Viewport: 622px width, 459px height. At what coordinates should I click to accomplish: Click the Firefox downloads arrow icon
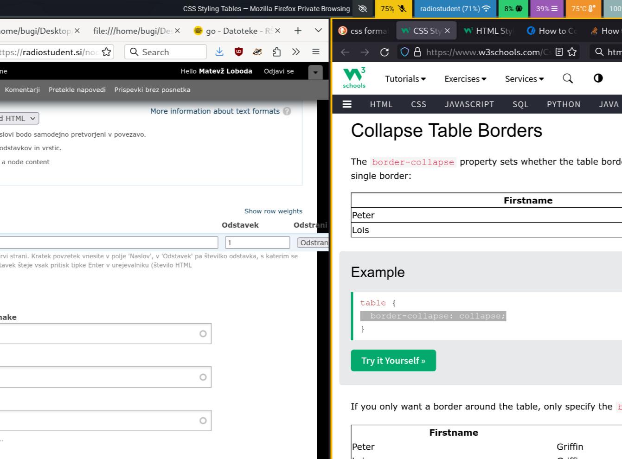pyautogui.click(x=219, y=52)
